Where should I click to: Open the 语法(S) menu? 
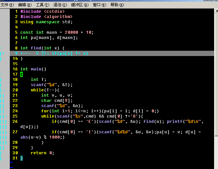[60, 5]
